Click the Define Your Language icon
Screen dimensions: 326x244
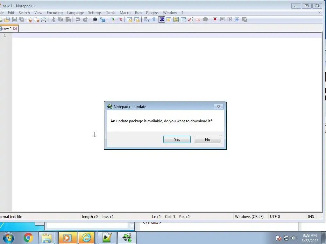169,19
